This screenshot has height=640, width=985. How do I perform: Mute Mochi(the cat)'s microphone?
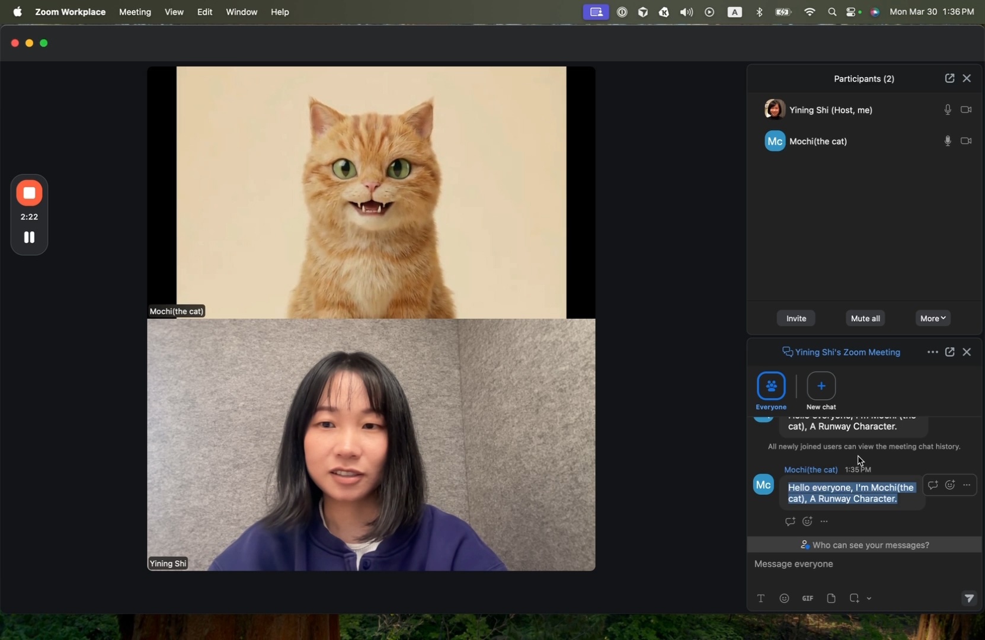click(x=947, y=140)
